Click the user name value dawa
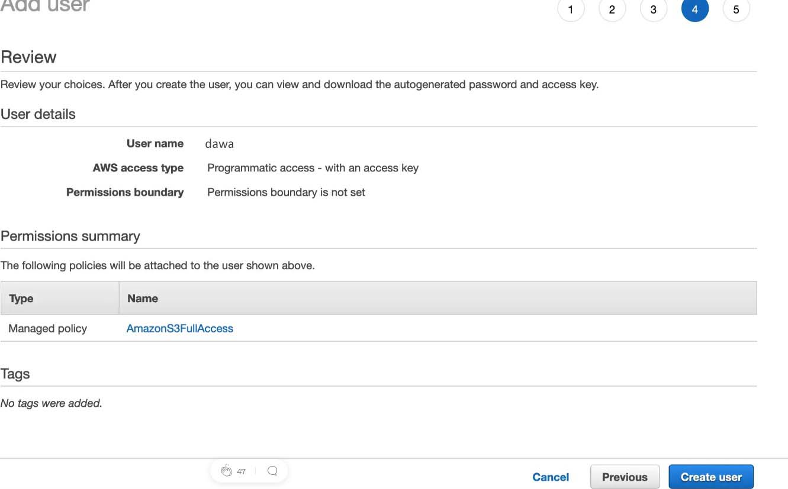The image size is (788, 489). pyautogui.click(x=220, y=144)
